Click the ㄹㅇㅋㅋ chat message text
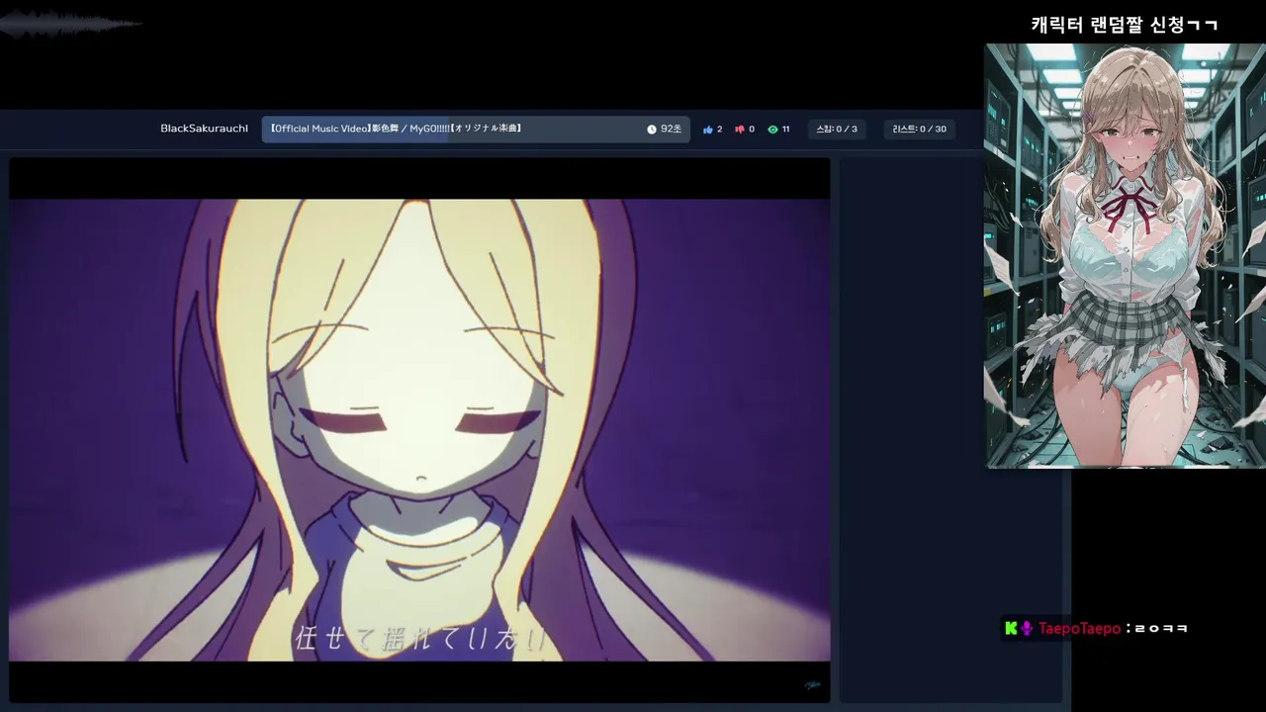Screen dimensions: 1266x712 [x=1160, y=629]
